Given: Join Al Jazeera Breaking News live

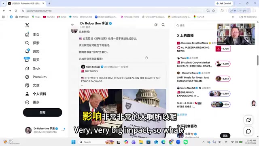Looking at the screenshot, I should (x=223, y=49).
